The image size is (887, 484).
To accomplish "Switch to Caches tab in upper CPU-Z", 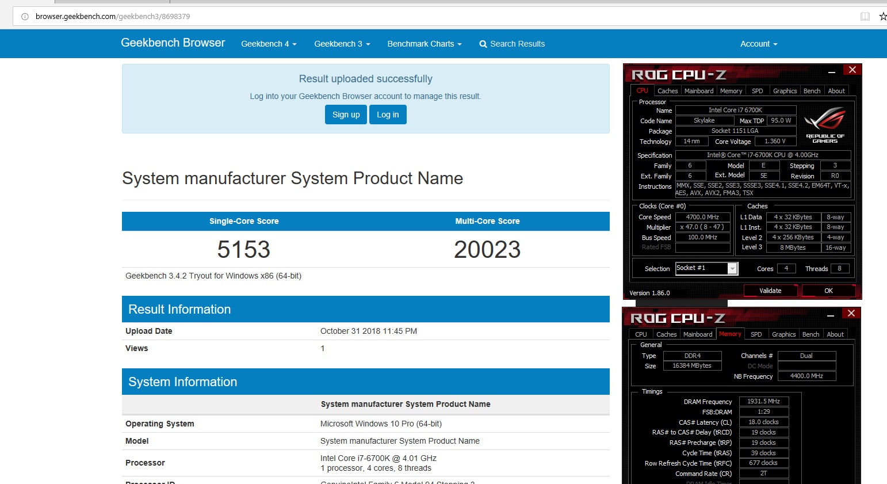I will [x=667, y=91].
